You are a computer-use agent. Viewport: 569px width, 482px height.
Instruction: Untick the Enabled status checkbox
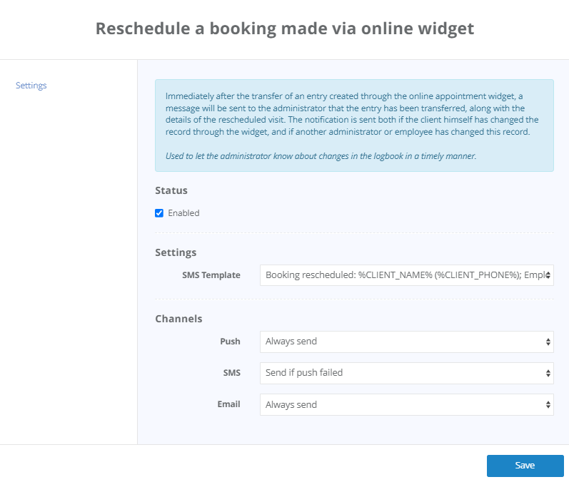(159, 213)
